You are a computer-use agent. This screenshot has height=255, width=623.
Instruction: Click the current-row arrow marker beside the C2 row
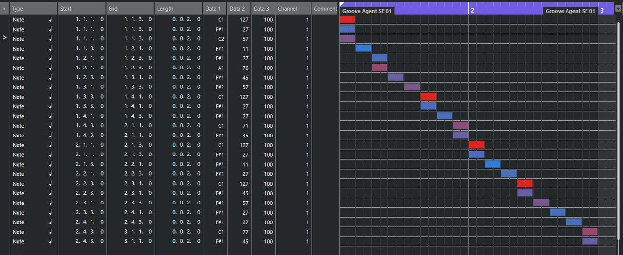(4, 37)
